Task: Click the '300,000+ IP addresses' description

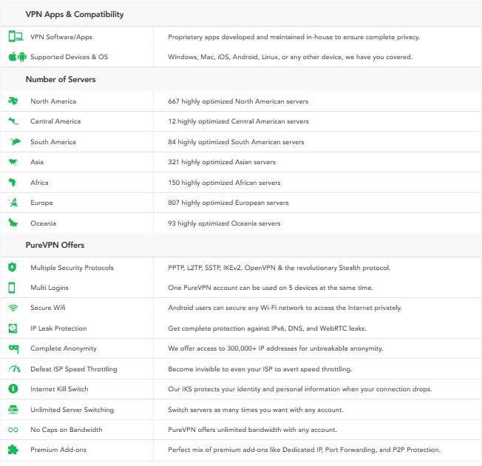Action: pyautogui.click(x=276, y=348)
